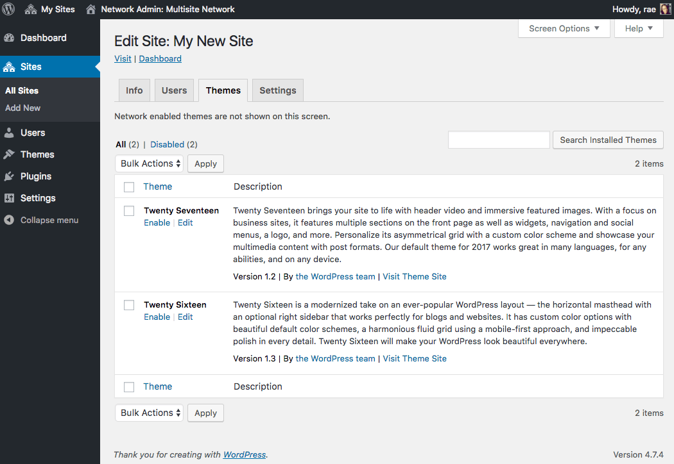Toggle the select-all checkbox in table header
The image size is (674, 464).
pyautogui.click(x=129, y=187)
